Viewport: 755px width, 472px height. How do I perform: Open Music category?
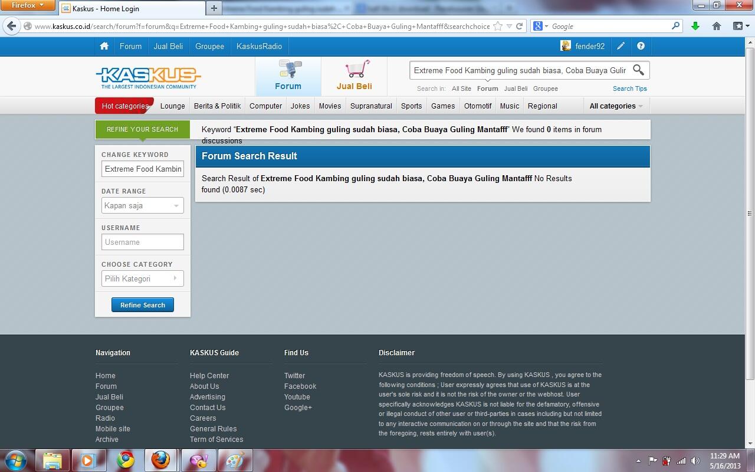510,106
